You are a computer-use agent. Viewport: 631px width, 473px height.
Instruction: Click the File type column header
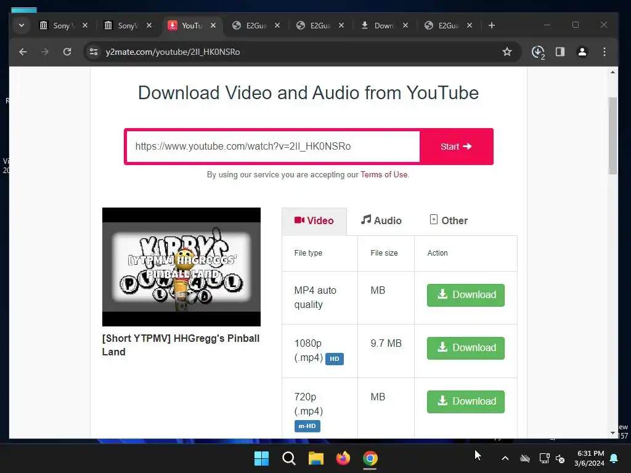308,253
